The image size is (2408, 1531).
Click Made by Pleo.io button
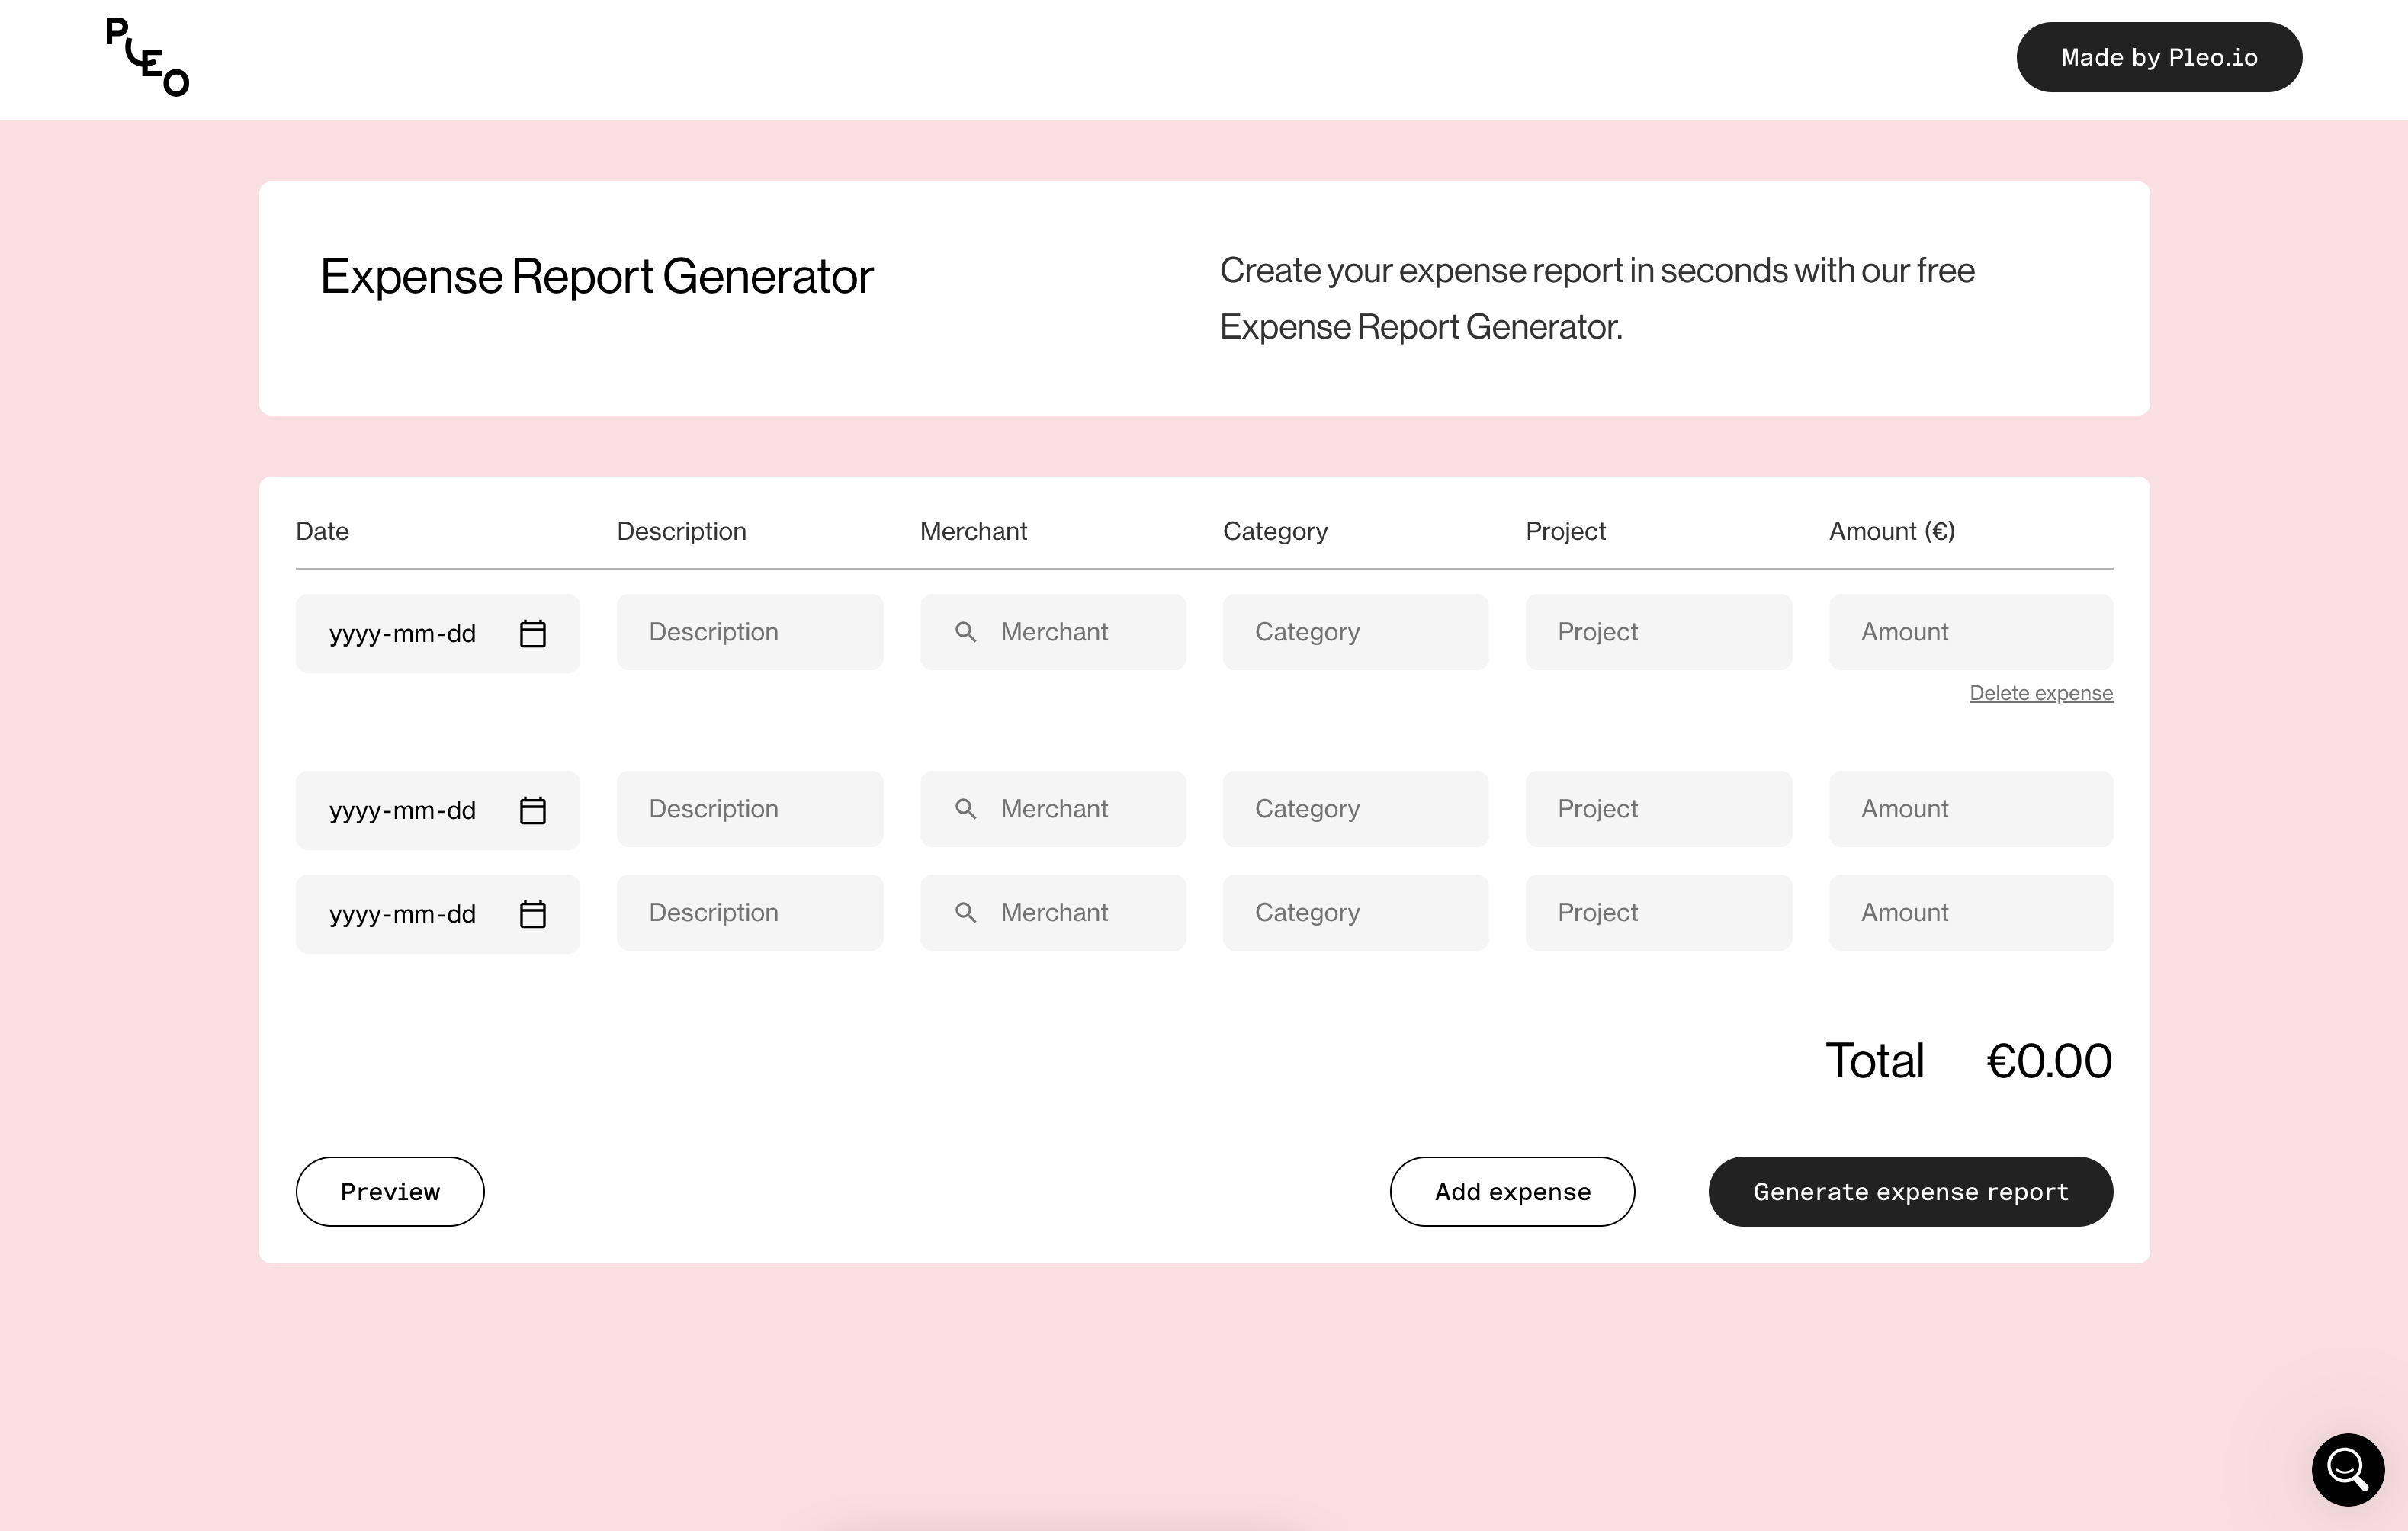(x=2159, y=57)
